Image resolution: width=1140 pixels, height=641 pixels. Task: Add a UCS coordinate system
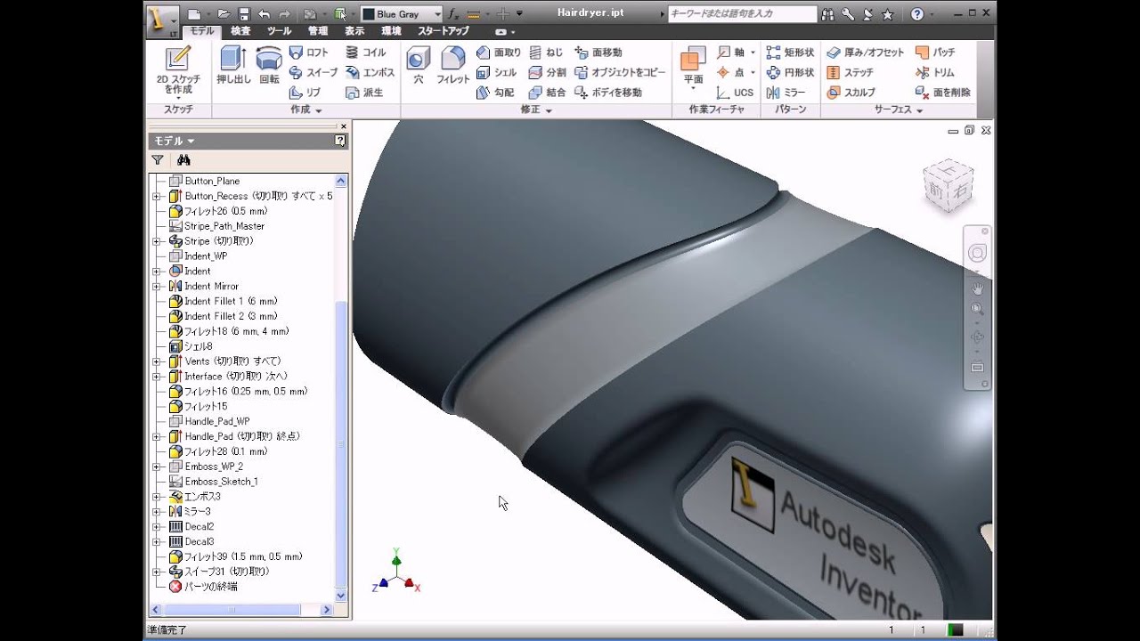click(x=735, y=92)
